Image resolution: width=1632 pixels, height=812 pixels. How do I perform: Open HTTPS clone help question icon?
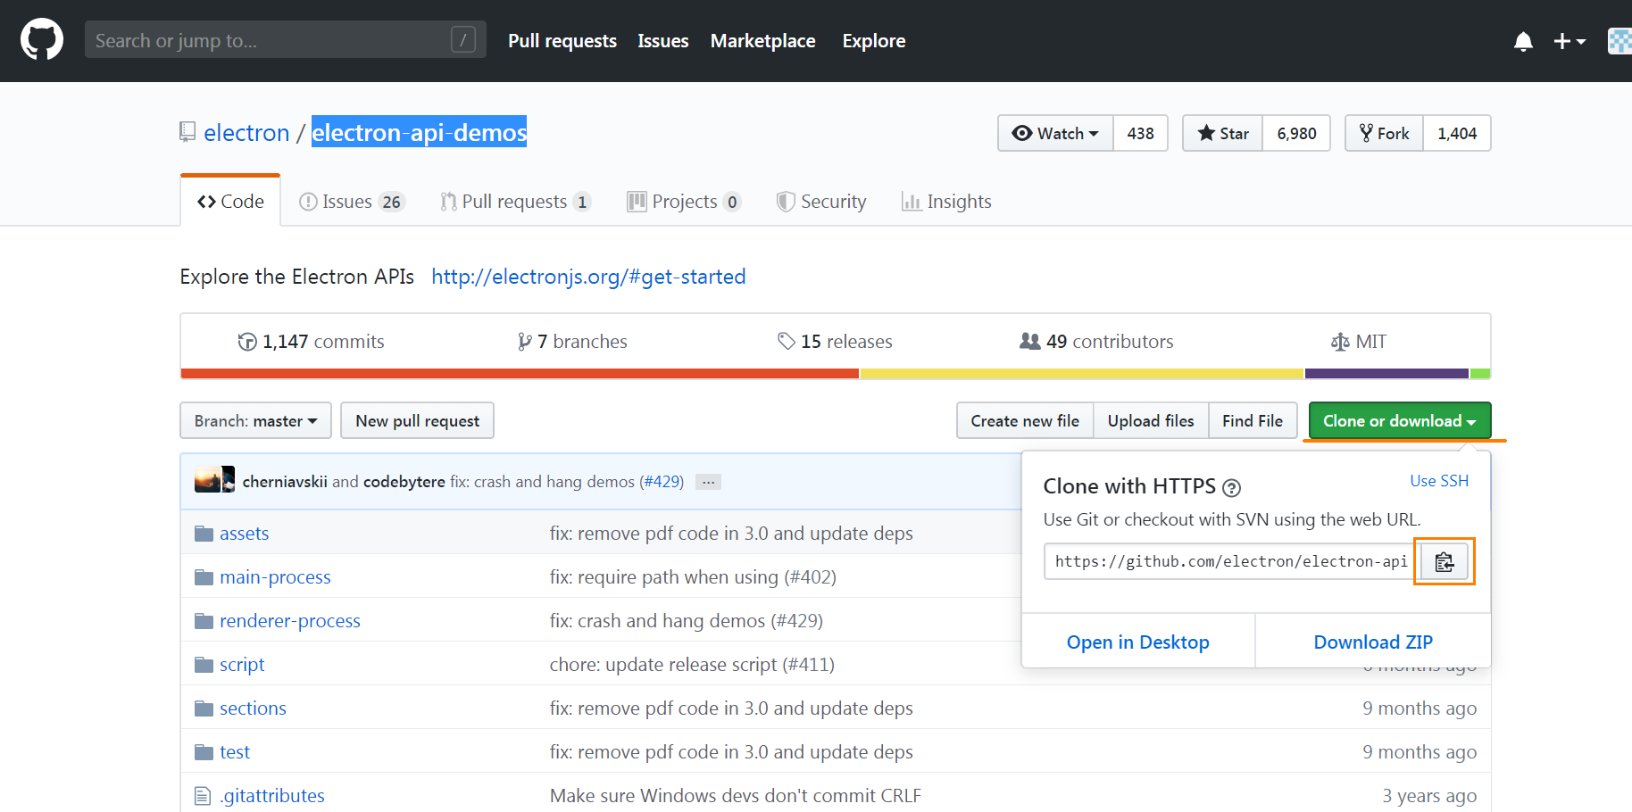1231,488
